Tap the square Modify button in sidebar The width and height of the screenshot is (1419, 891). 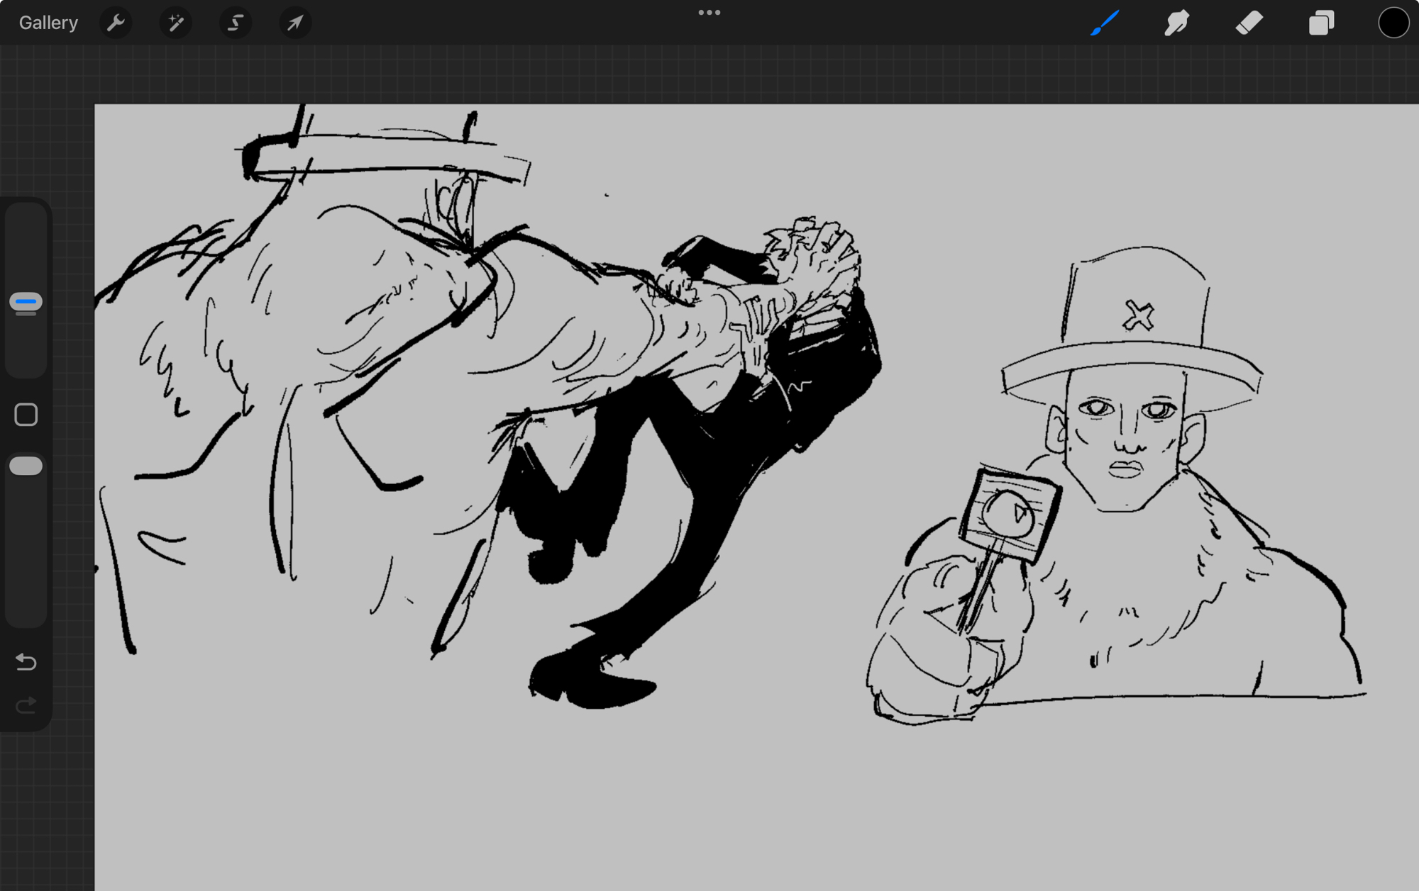coord(26,415)
